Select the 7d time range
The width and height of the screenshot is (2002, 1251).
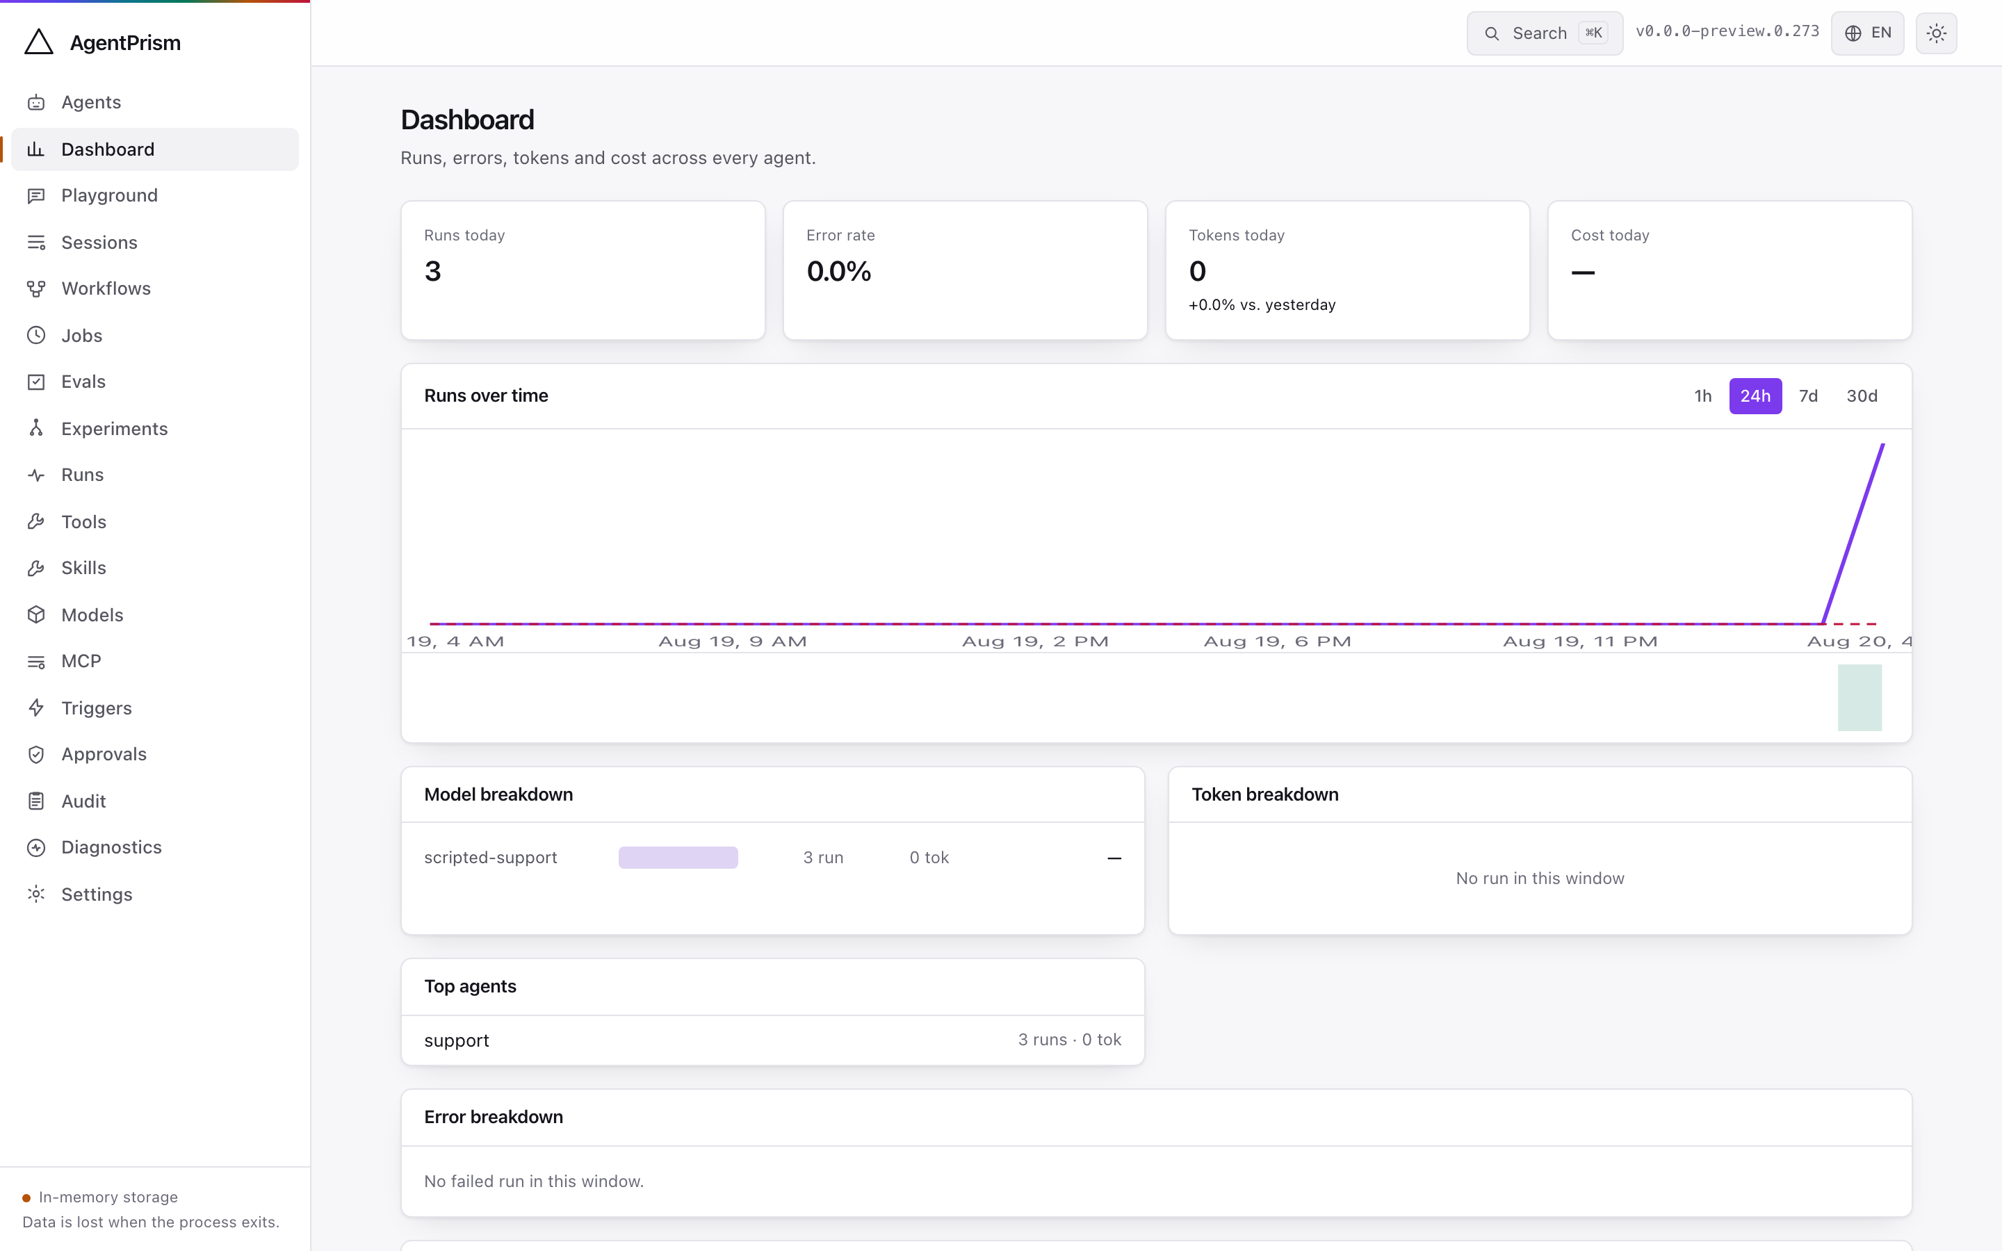(x=1809, y=396)
